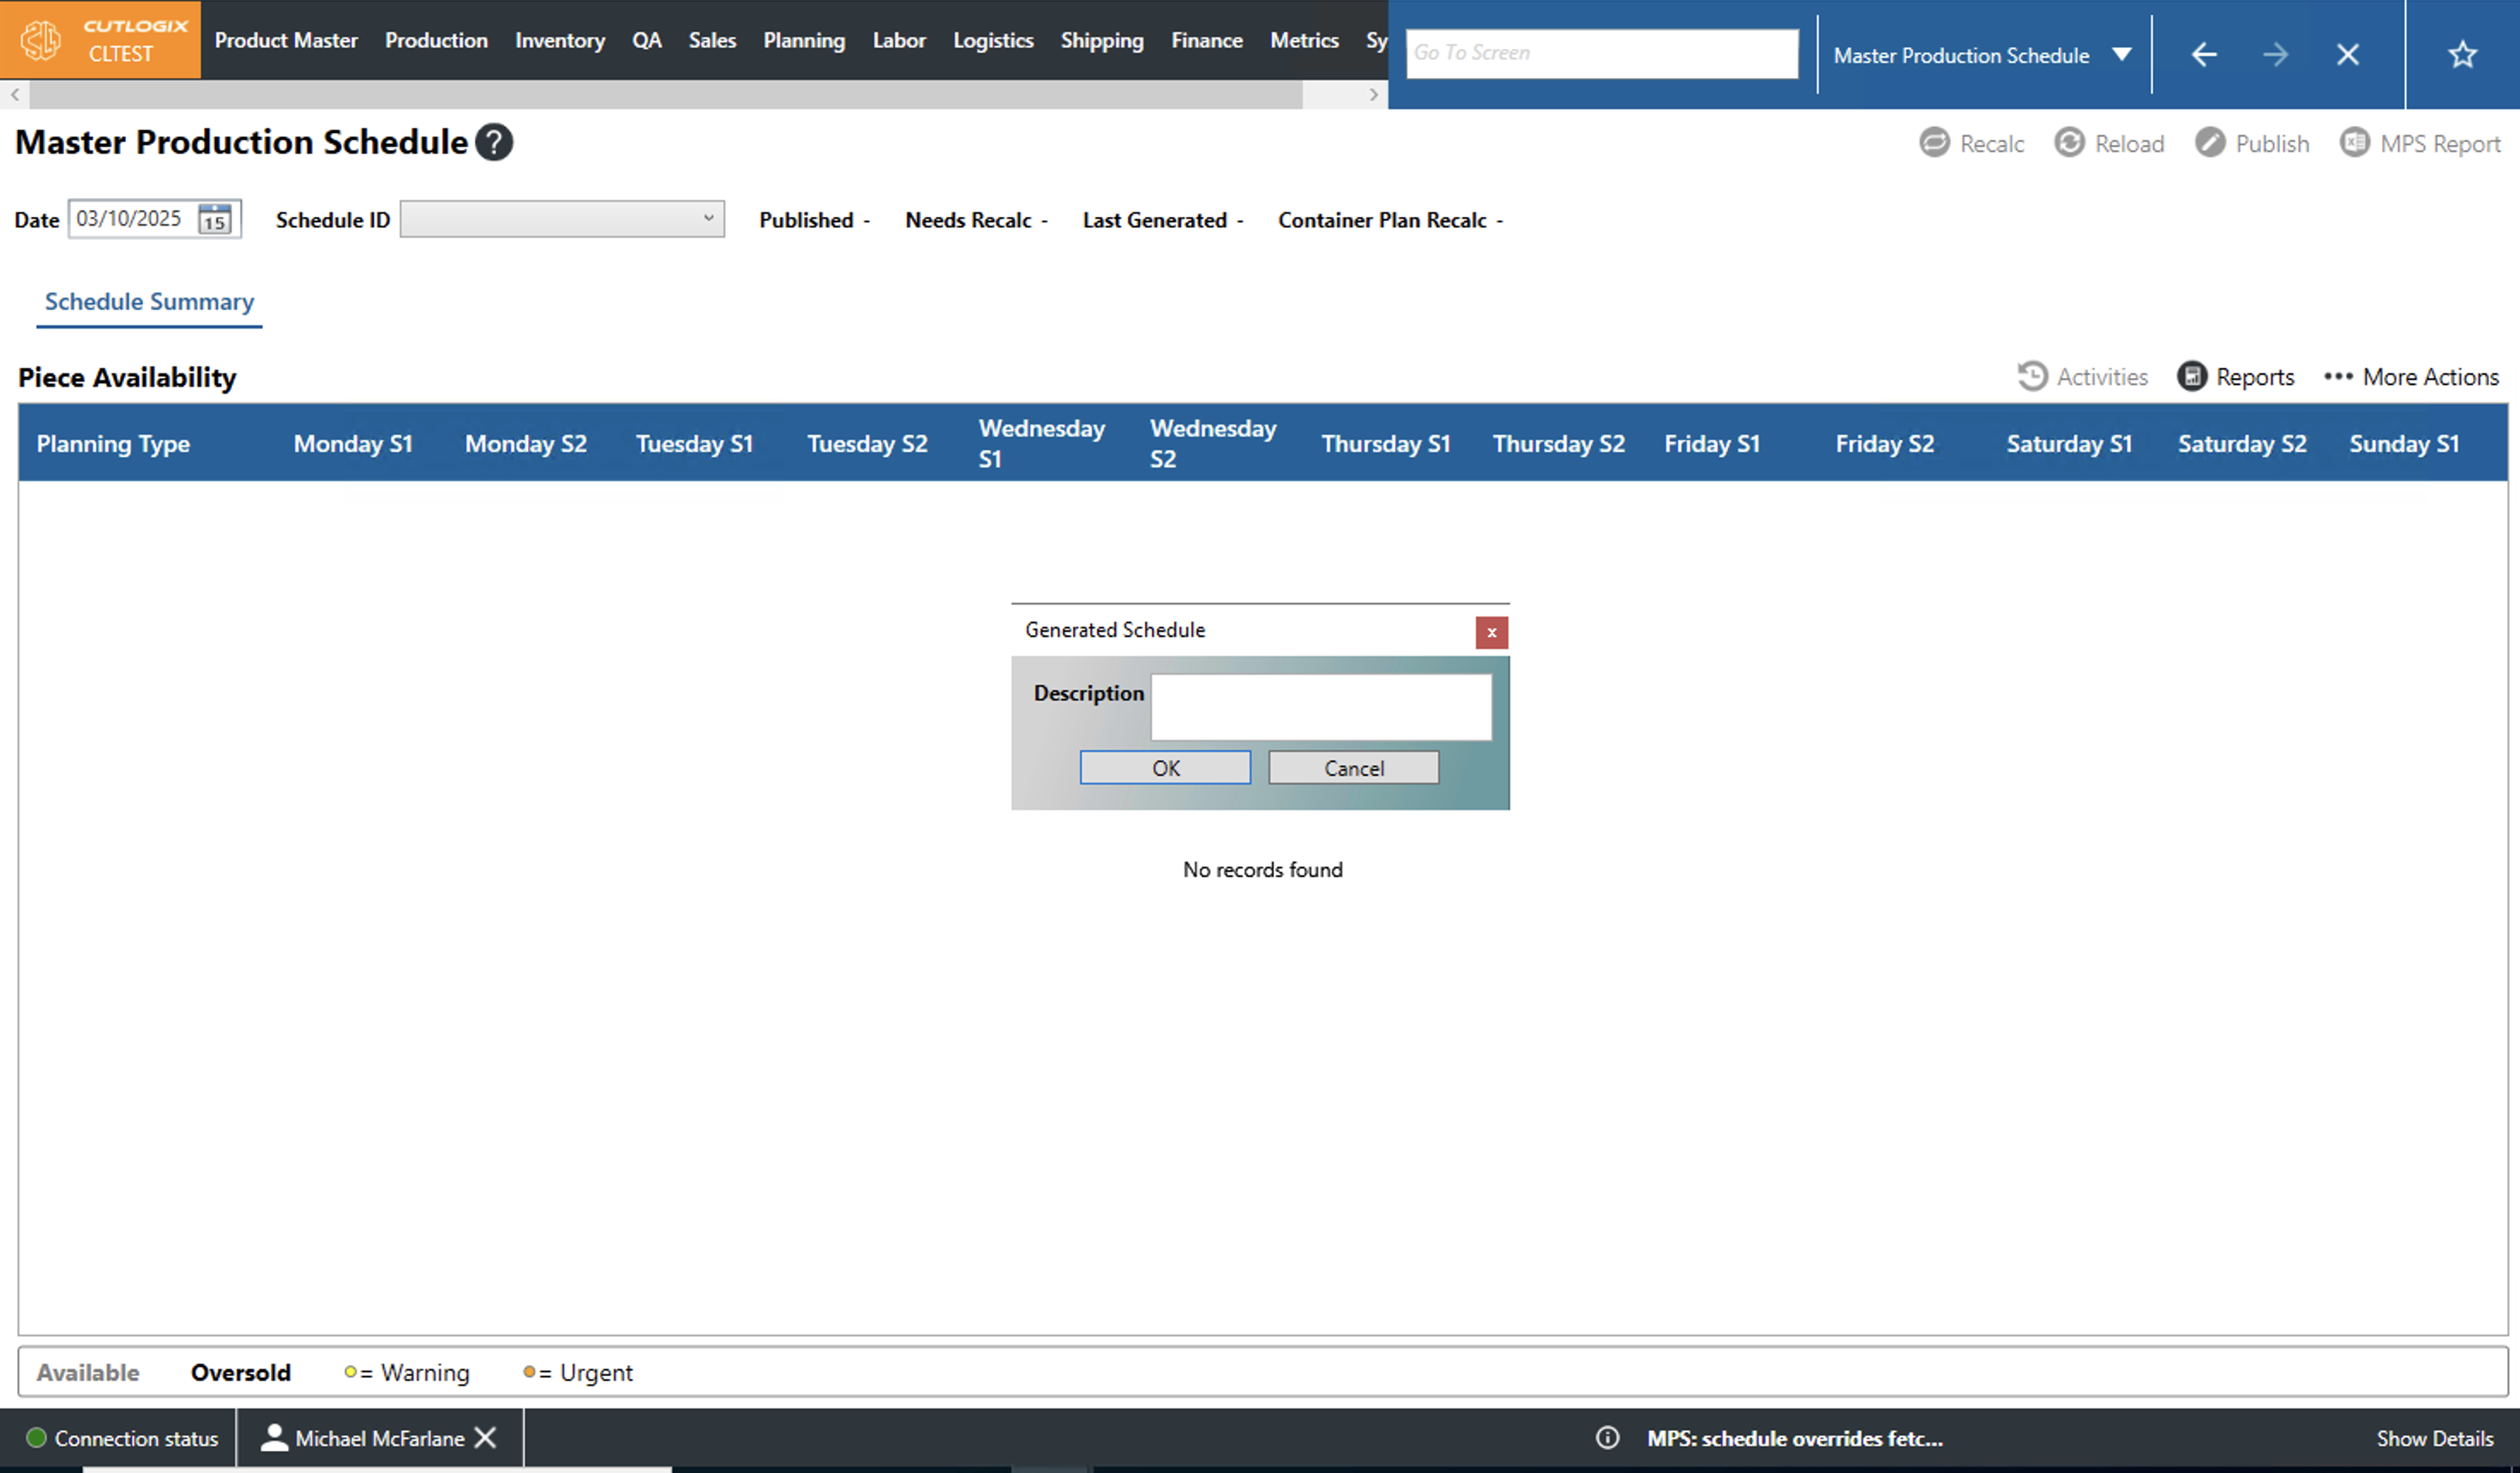This screenshot has height=1473, width=2520.
Task: Open the date picker calendar icon
Action: click(215, 219)
